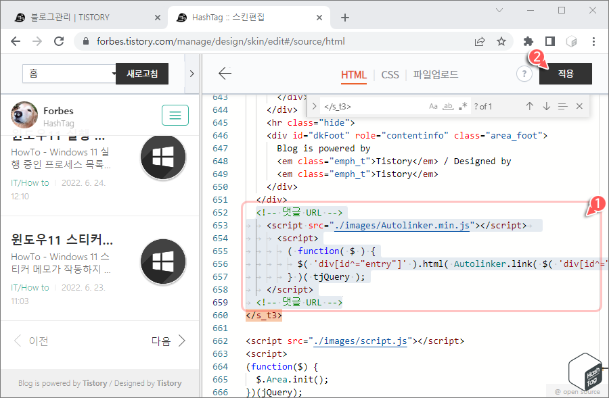The width and height of the screenshot is (609, 398).
Task: Click the editor back arrow
Action: (x=225, y=73)
